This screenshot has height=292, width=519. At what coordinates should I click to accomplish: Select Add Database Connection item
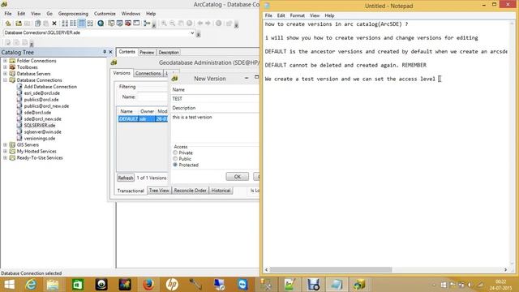point(50,87)
